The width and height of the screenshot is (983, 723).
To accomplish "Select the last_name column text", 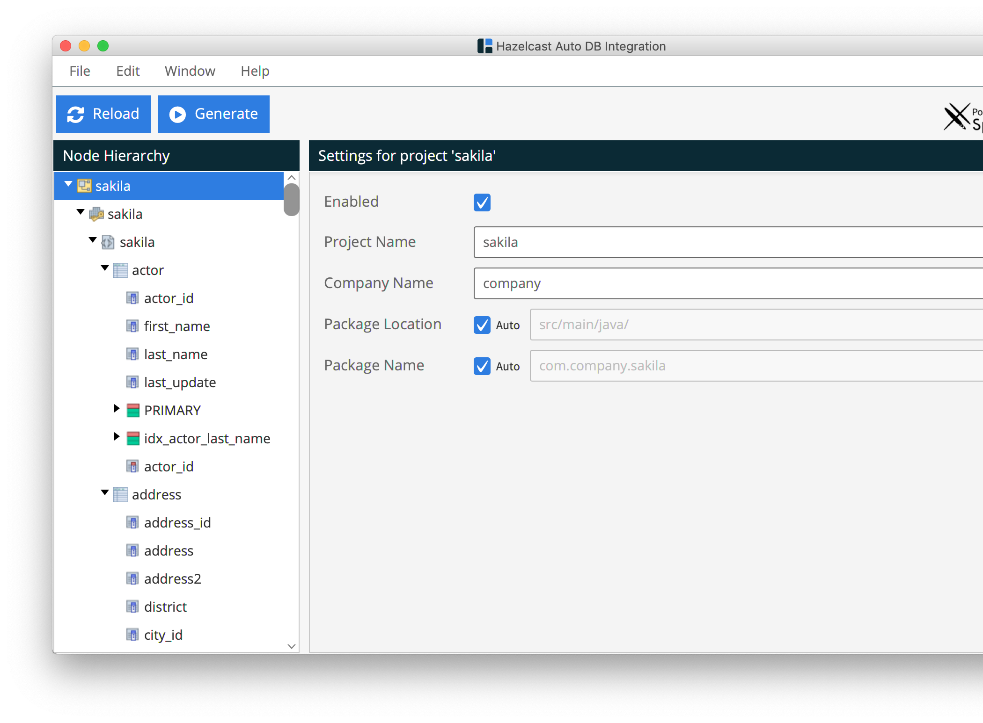I will click(x=176, y=354).
